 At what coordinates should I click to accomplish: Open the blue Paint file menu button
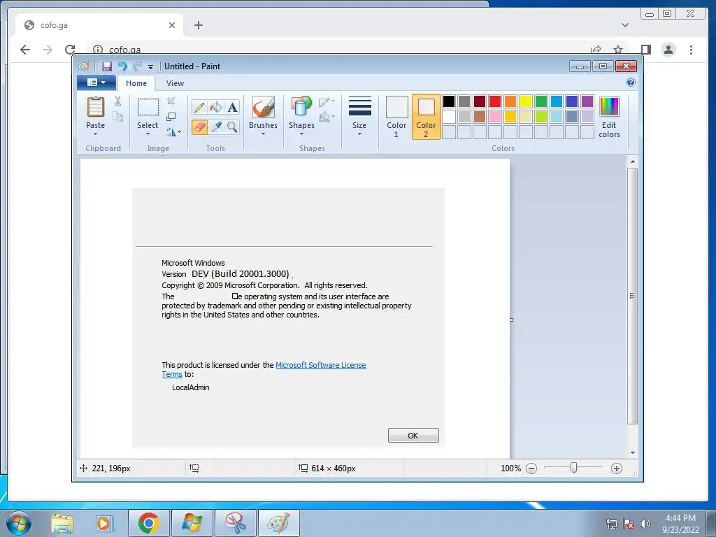(x=96, y=83)
